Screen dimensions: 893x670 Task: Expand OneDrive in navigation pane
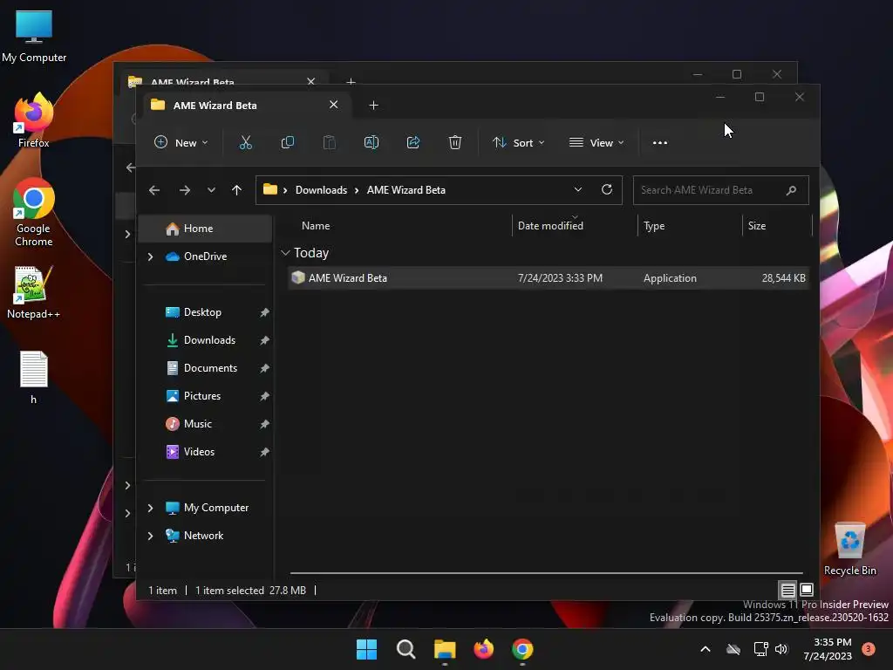(150, 257)
